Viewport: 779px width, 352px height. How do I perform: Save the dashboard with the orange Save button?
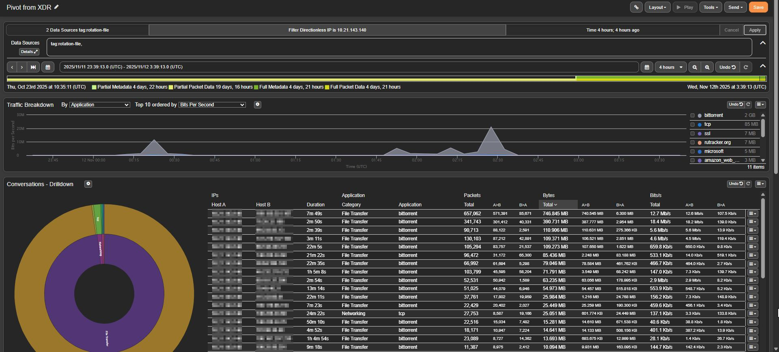click(x=758, y=7)
